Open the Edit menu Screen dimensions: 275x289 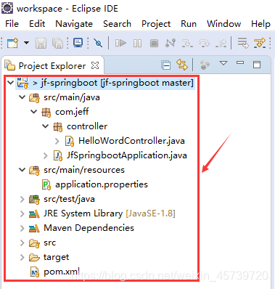[x=37, y=24]
